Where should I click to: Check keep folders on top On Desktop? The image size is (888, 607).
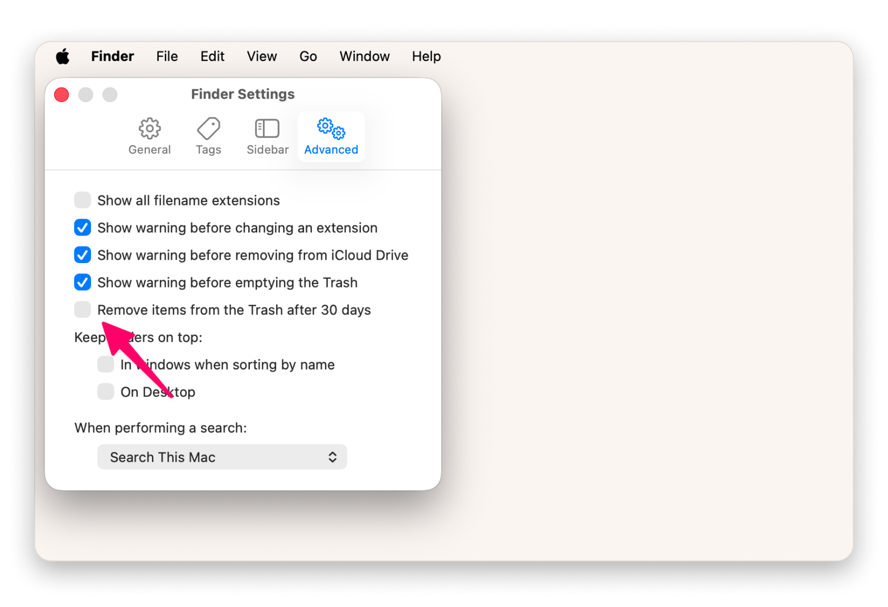[106, 391]
